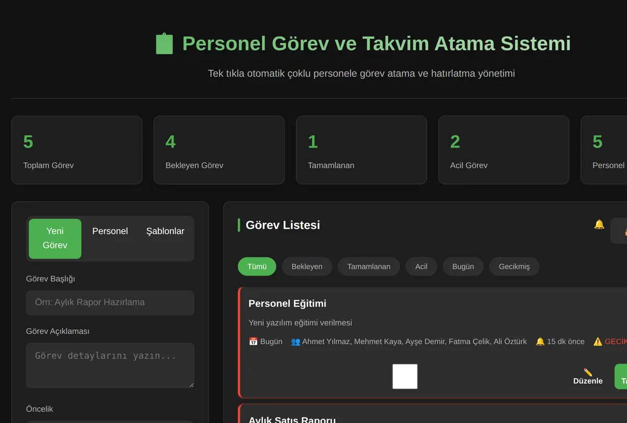Show only Bugün tasks
The image size is (627, 423).
[x=463, y=267]
